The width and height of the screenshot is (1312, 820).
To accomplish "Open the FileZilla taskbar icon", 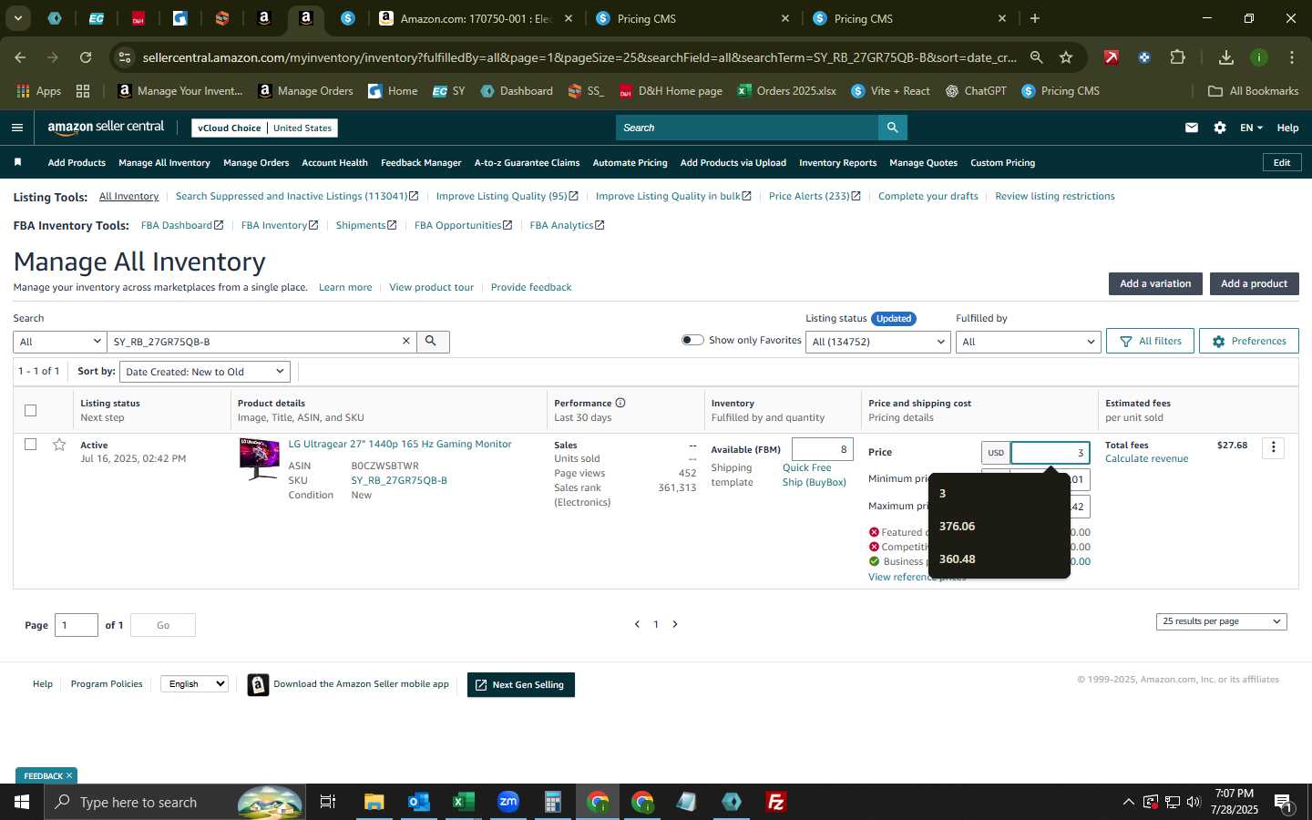I will point(776,802).
